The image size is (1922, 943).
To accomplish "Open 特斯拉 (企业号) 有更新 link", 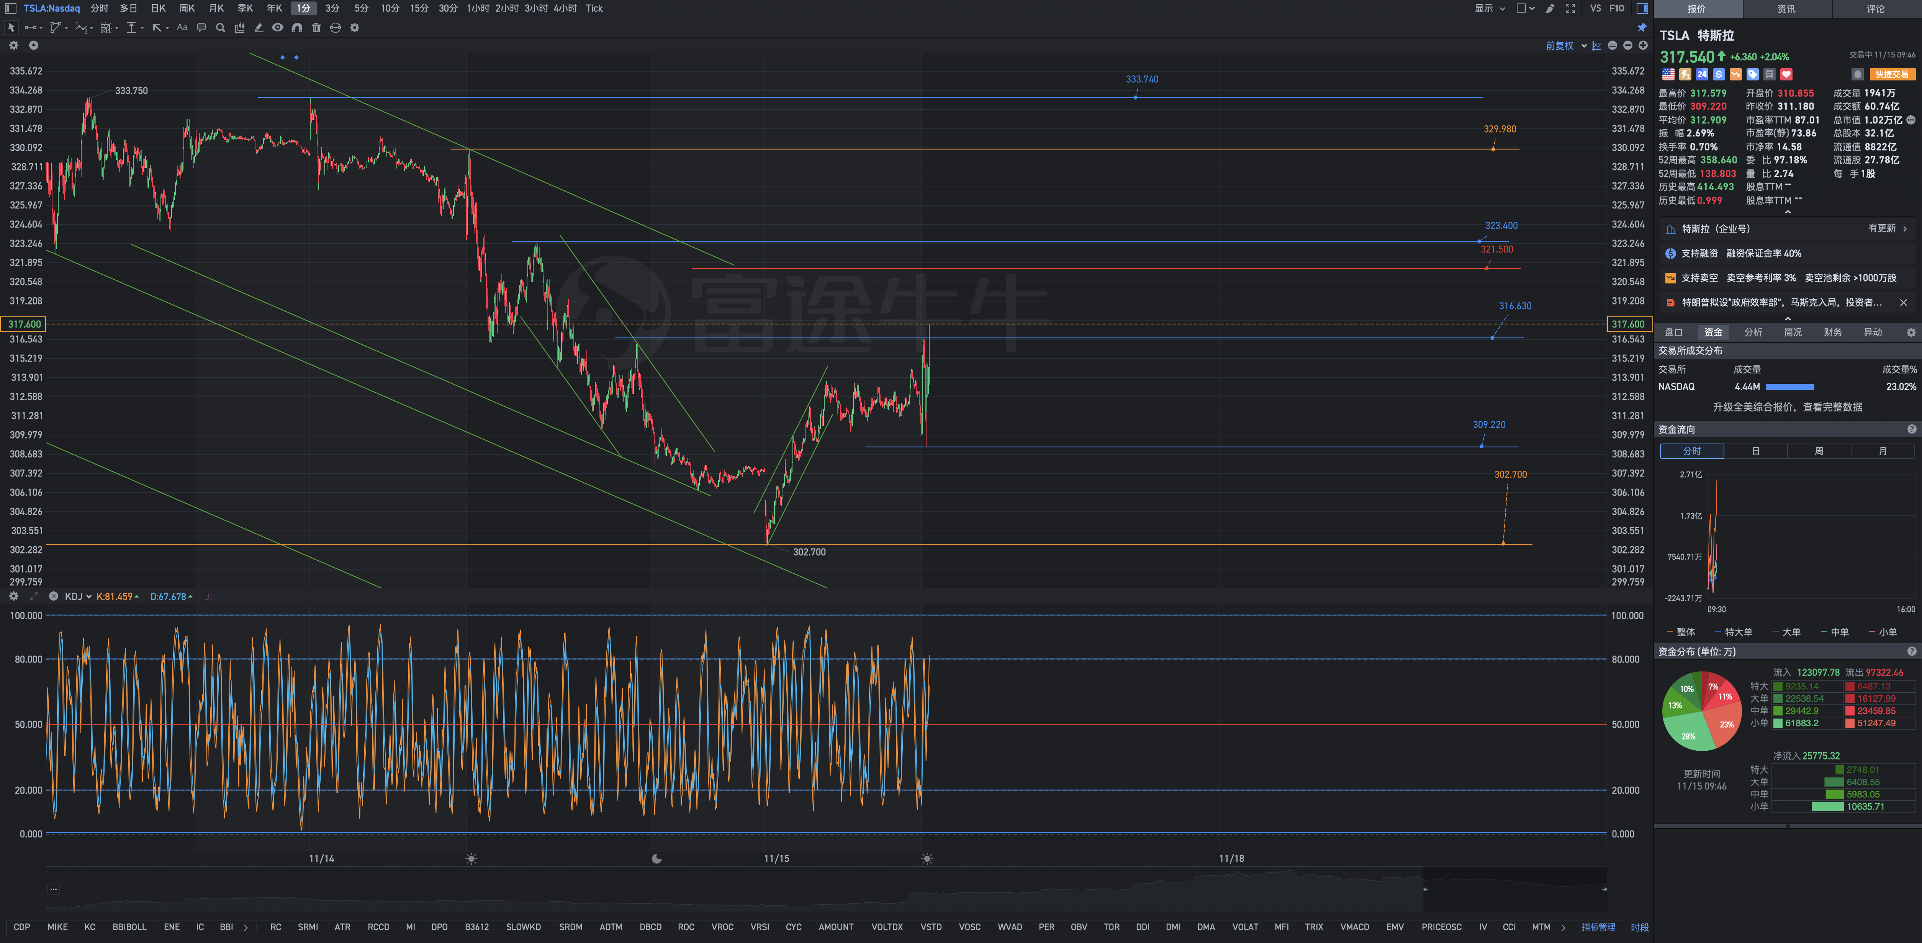I will tap(1788, 229).
